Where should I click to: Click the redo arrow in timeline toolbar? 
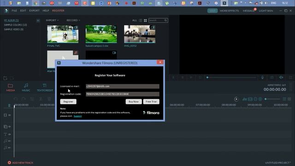pos(24,99)
